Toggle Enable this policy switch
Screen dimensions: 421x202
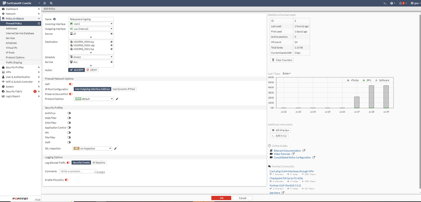pyautogui.click(x=67, y=180)
